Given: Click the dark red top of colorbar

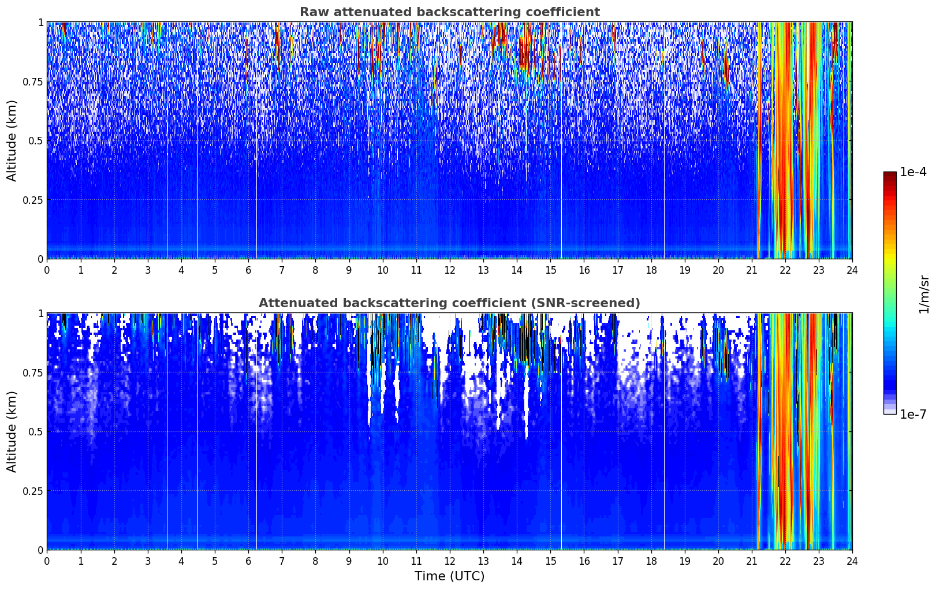Looking at the screenshot, I should click(890, 175).
